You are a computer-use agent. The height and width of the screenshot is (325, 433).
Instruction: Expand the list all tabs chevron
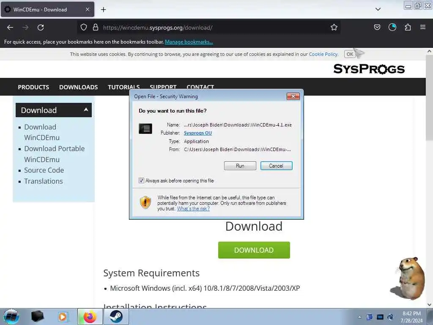(378, 9)
